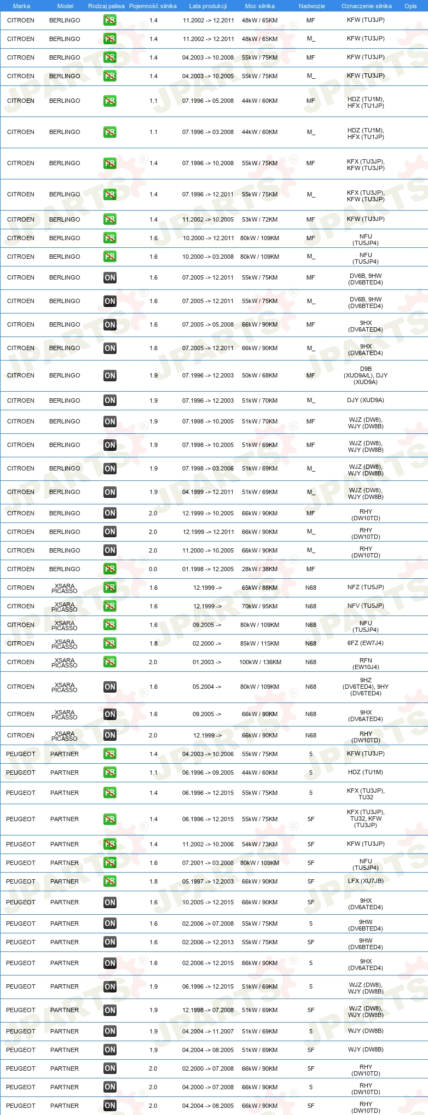Click the Model column header
This screenshot has height=1115, width=428.
(x=65, y=6)
